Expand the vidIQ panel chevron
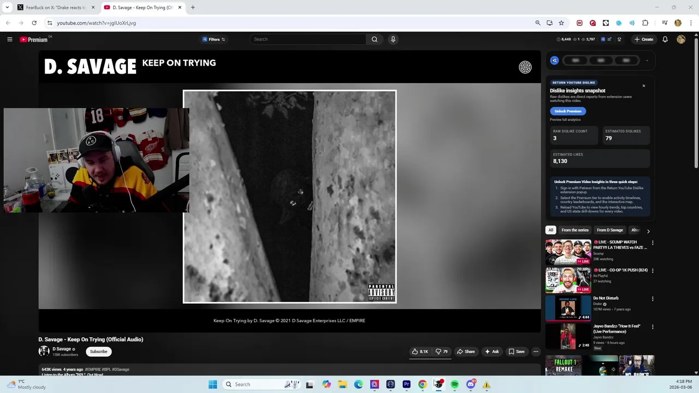The image size is (699, 393). [x=647, y=61]
